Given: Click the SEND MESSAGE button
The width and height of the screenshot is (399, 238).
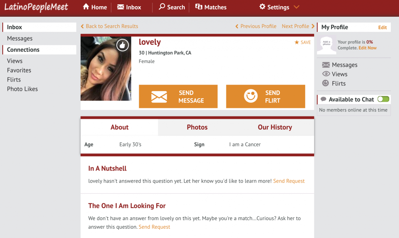Looking at the screenshot, I should pyautogui.click(x=178, y=97).
